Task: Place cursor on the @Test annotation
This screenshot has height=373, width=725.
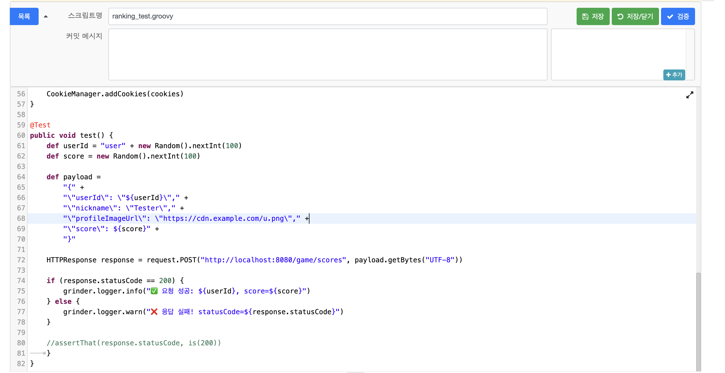Action: pos(40,125)
